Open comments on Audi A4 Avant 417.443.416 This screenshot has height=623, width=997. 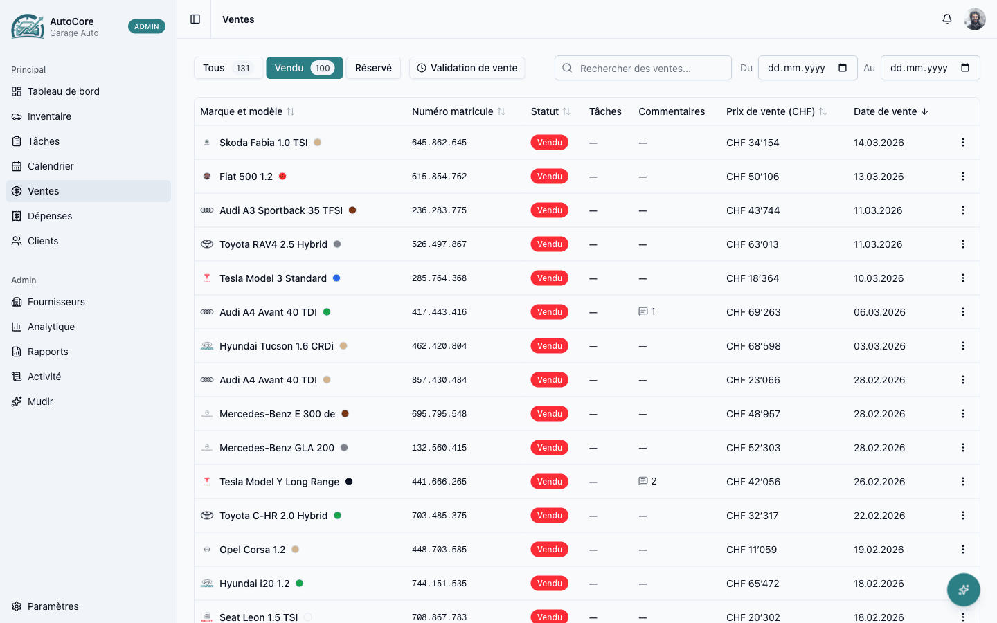click(647, 312)
